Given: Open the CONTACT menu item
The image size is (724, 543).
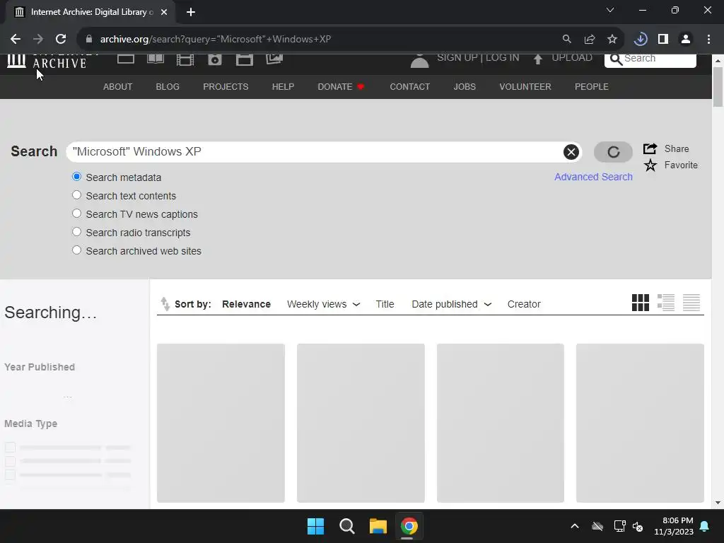Looking at the screenshot, I should (x=409, y=87).
